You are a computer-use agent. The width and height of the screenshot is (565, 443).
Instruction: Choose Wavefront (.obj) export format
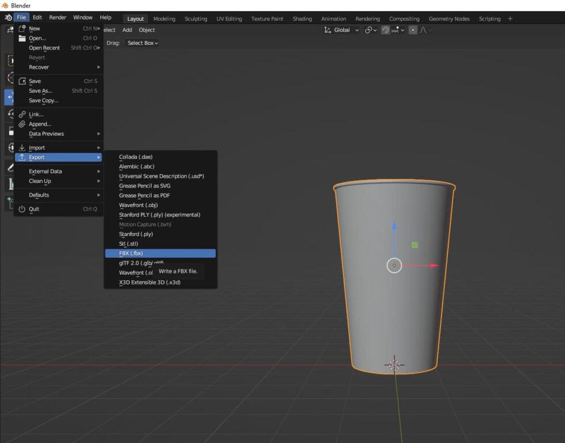pyautogui.click(x=138, y=205)
